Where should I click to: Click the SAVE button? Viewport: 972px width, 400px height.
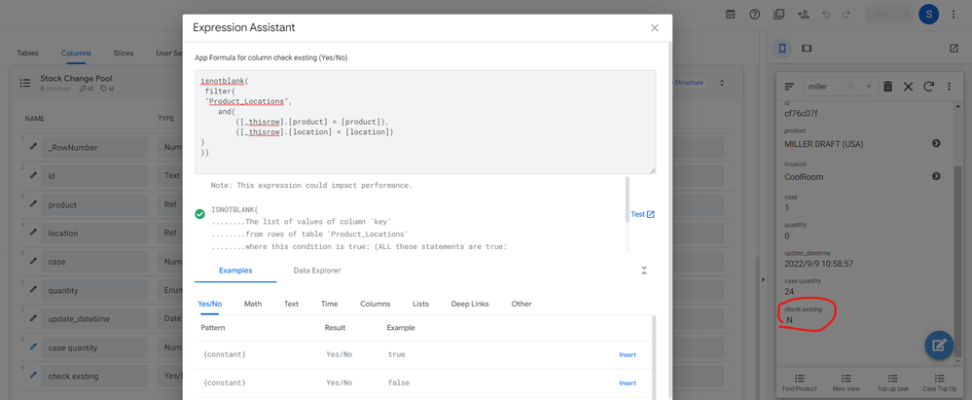click(x=882, y=14)
